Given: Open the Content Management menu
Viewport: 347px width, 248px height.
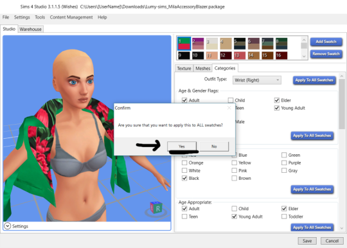Looking at the screenshot, I should click(x=71, y=17).
